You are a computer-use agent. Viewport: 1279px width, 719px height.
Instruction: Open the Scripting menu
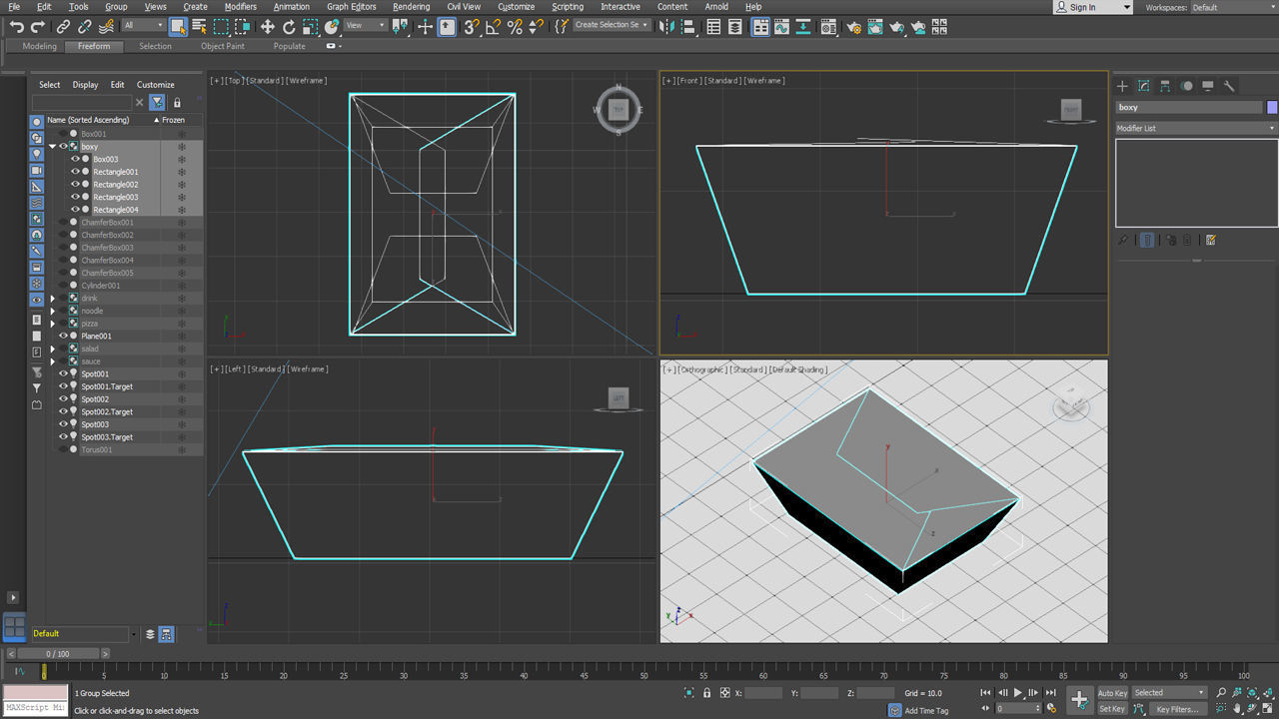pyautogui.click(x=568, y=7)
